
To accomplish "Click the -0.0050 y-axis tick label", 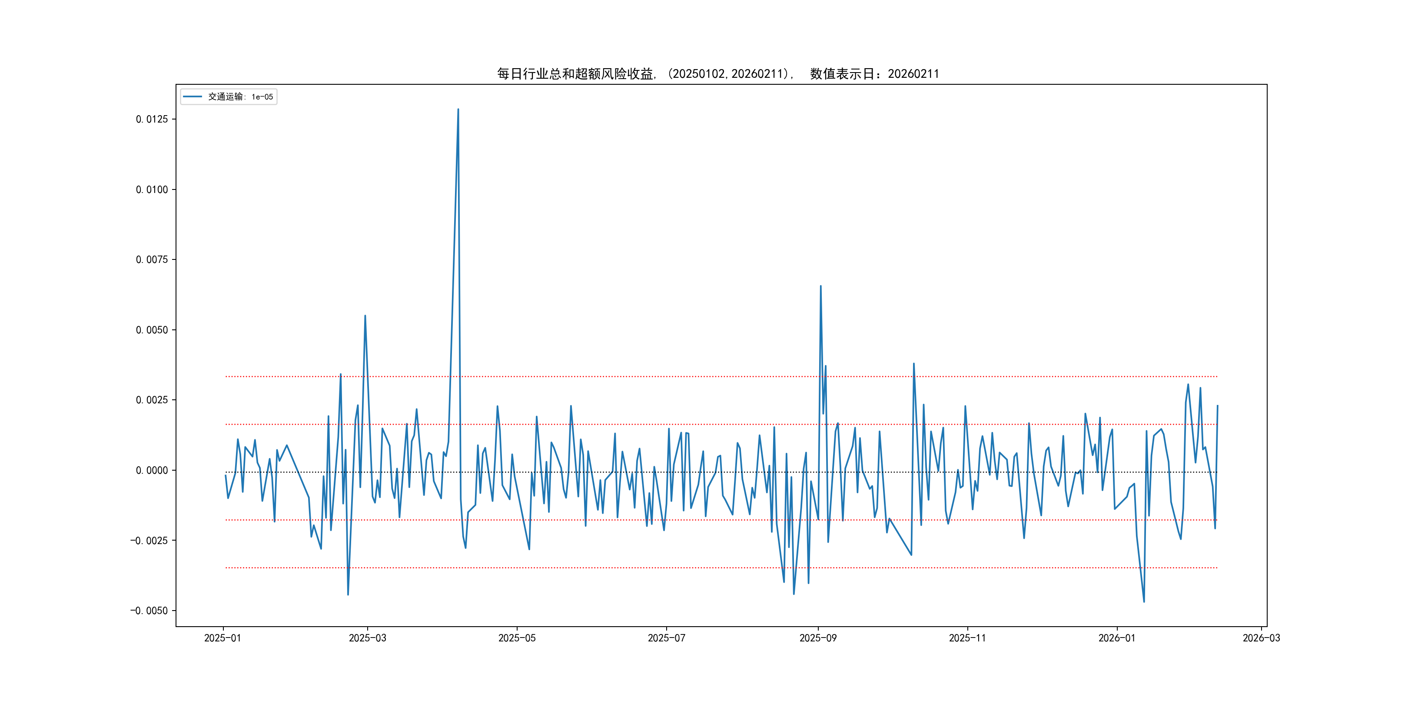I will 149,611.
